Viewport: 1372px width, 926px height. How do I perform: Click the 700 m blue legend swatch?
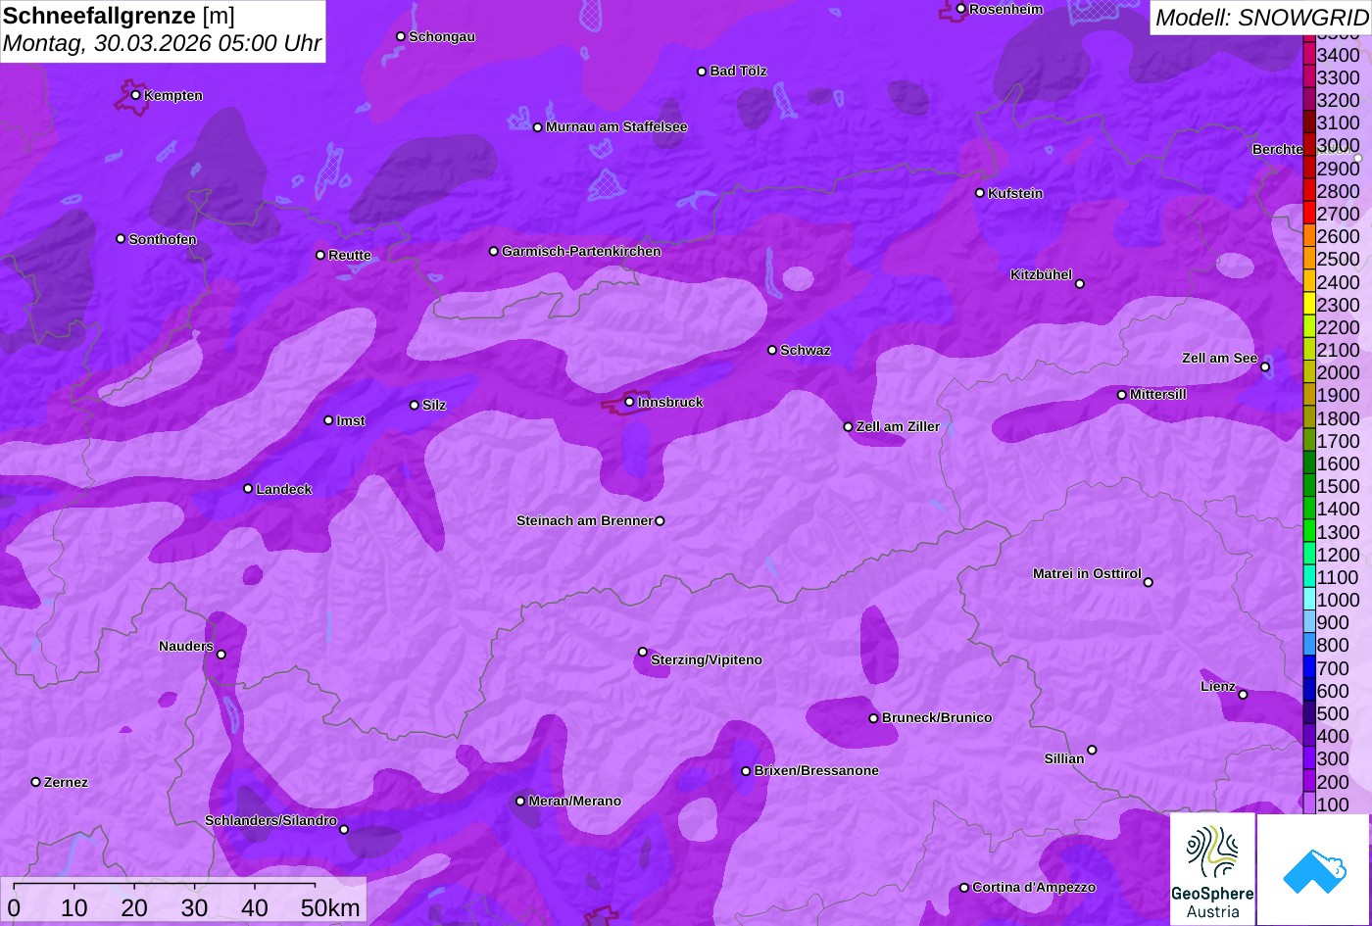[x=1308, y=668]
